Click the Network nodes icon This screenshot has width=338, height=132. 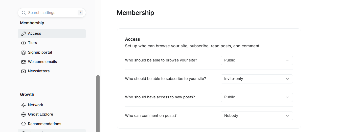click(24, 105)
